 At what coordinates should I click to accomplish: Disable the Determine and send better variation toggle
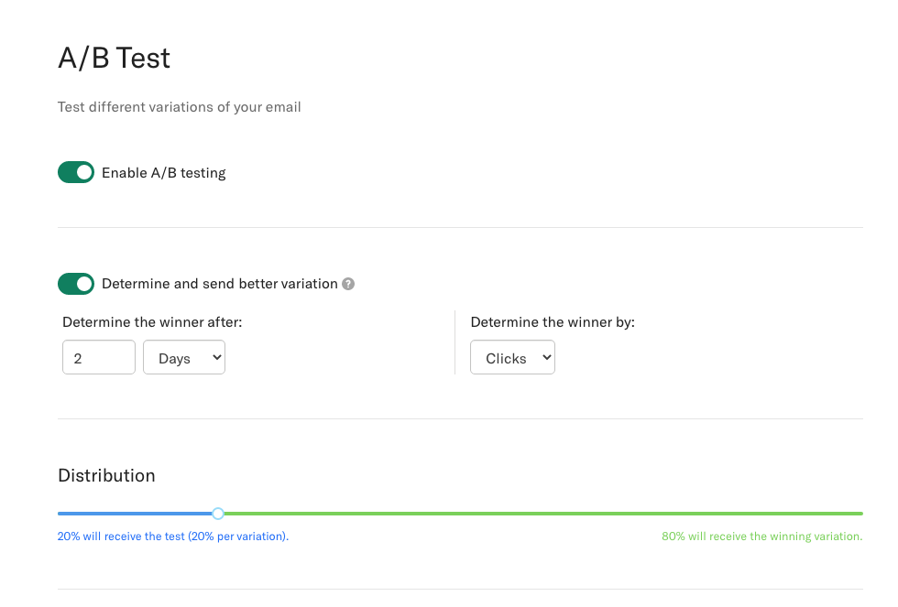[x=76, y=284]
